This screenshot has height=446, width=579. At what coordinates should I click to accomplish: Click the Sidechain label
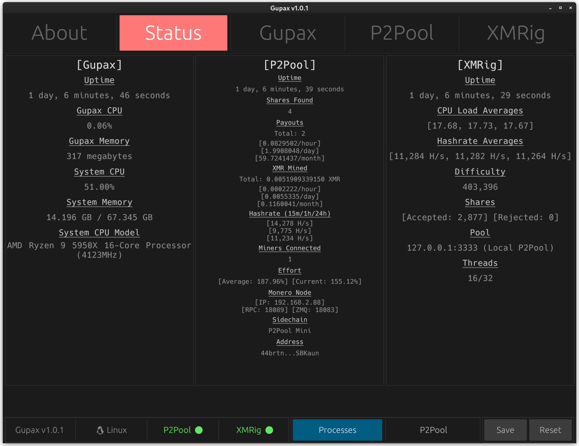(290, 320)
